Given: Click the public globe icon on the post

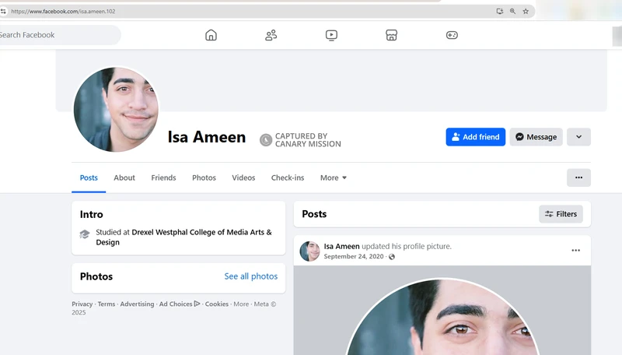Looking at the screenshot, I should tap(392, 257).
